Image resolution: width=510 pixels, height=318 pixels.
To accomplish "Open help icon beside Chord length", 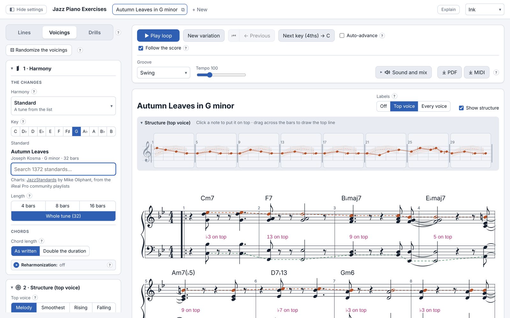I will click(x=41, y=241).
